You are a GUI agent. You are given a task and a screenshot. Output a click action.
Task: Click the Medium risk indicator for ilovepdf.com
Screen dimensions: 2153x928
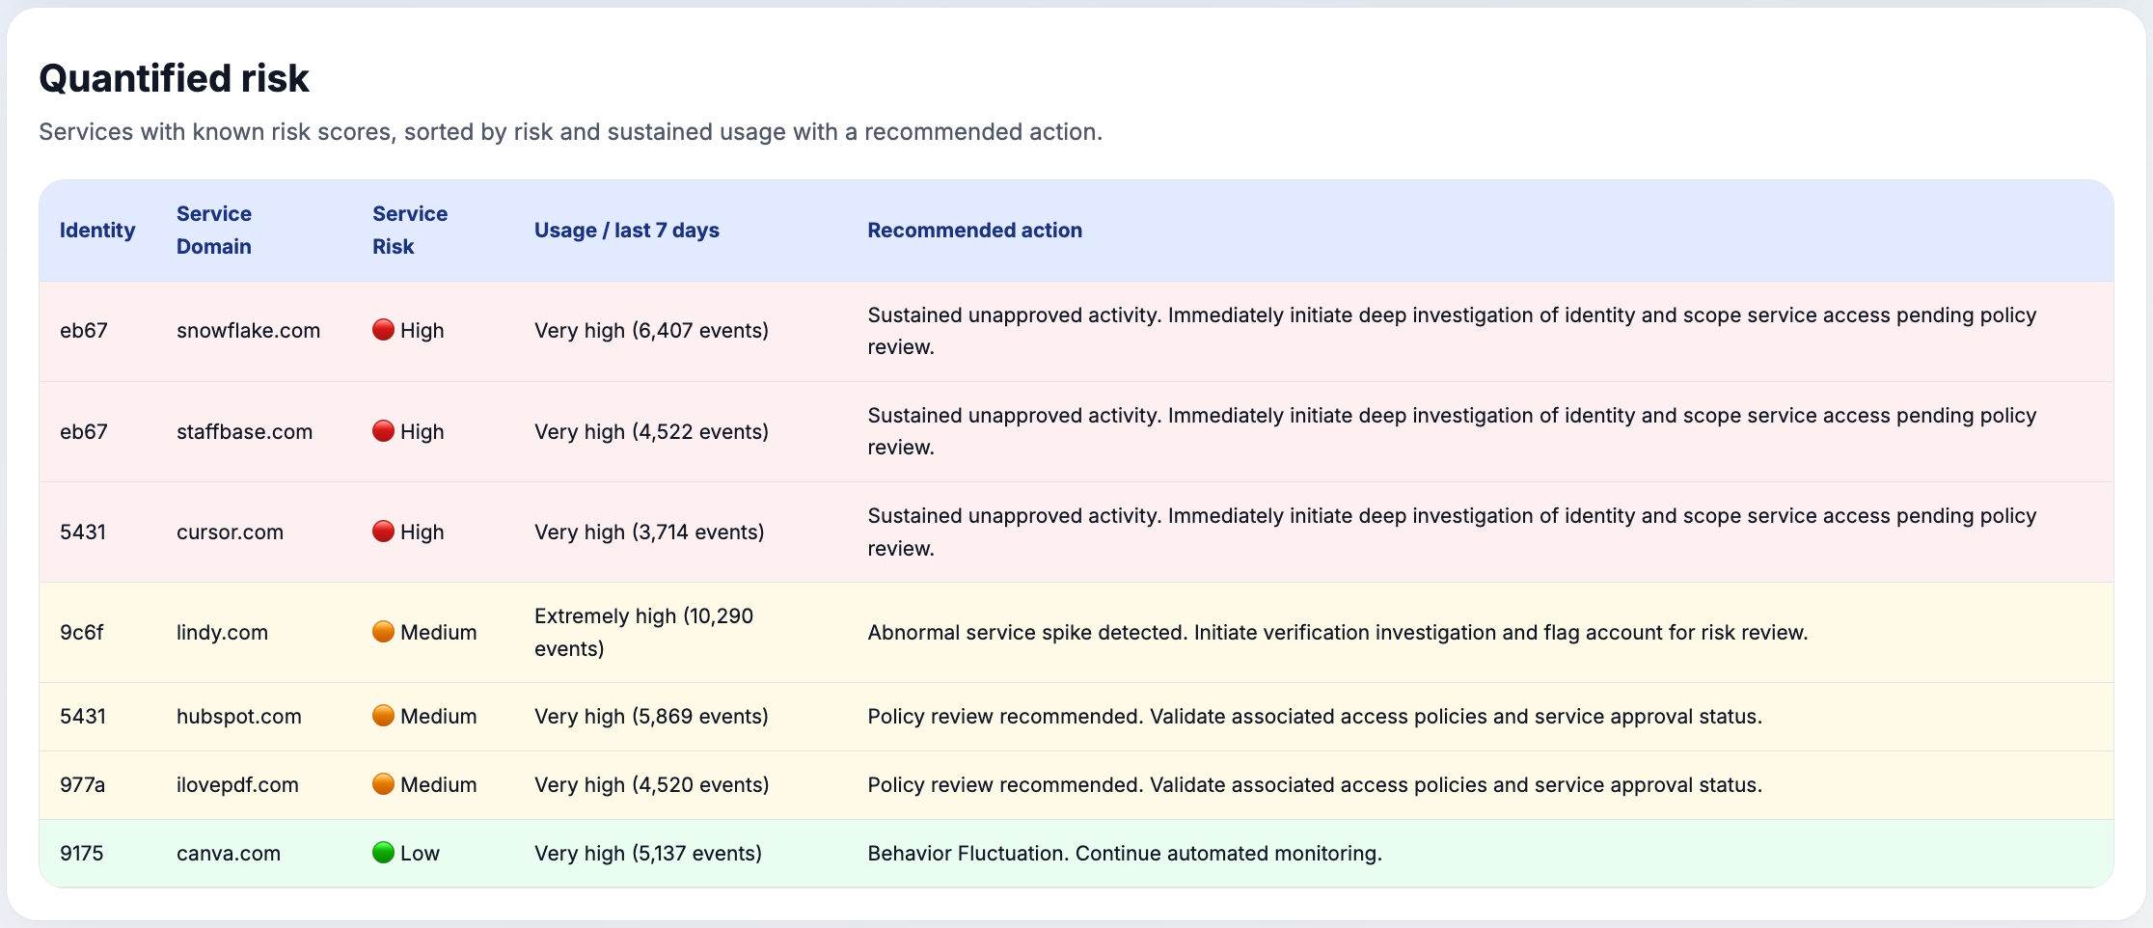(383, 784)
